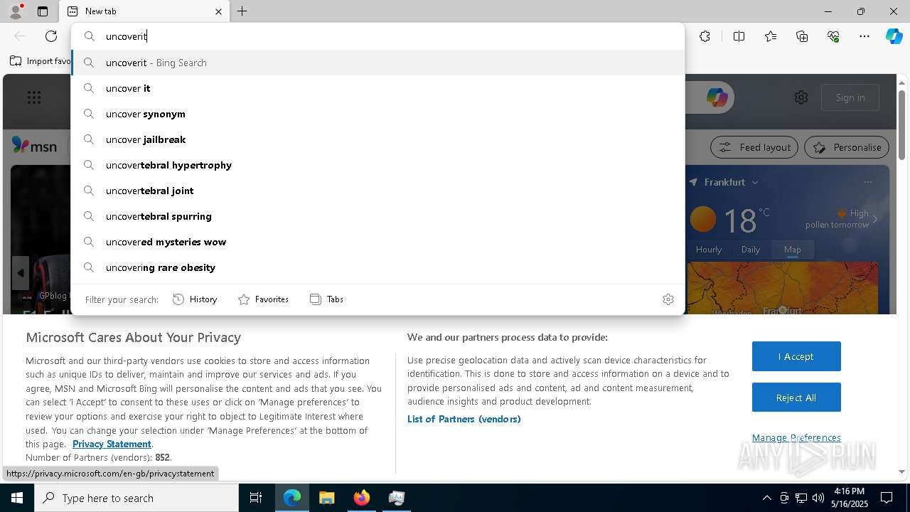The image size is (910, 512).
Task: Click previous arrow on news carousel
Action: [x=21, y=273]
